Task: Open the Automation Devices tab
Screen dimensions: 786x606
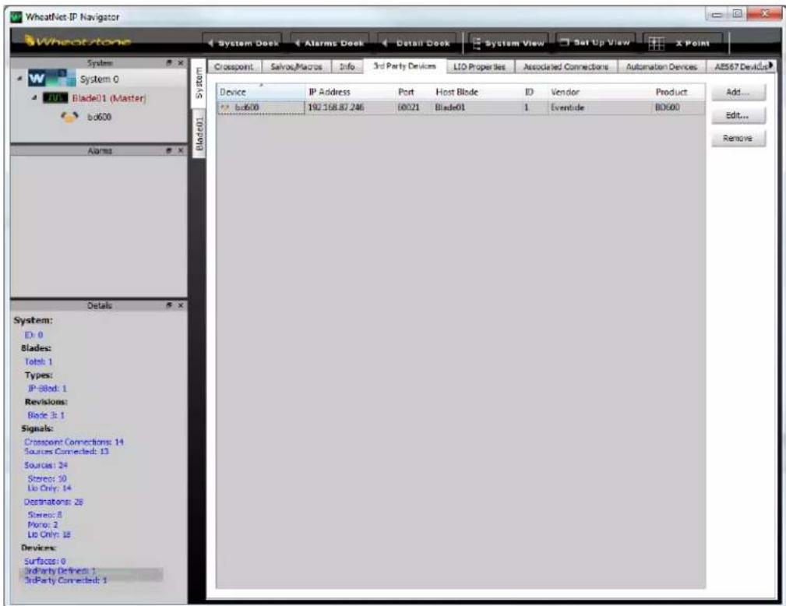Action: point(661,67)
